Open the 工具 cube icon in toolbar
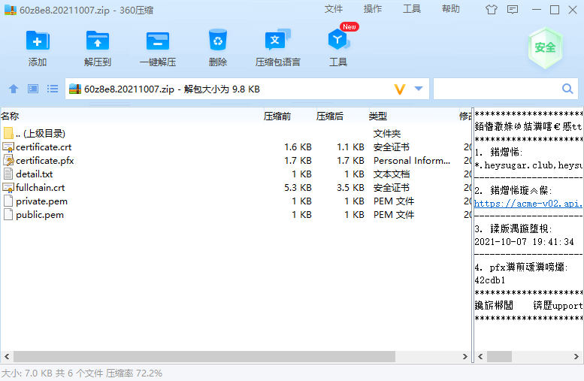 [x=338, y=41]
